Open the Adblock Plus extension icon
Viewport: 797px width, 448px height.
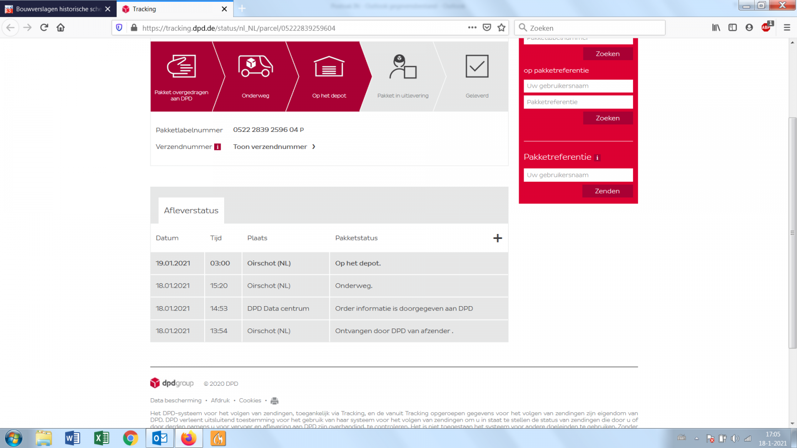pyautogui.click(x=767, y=27)
